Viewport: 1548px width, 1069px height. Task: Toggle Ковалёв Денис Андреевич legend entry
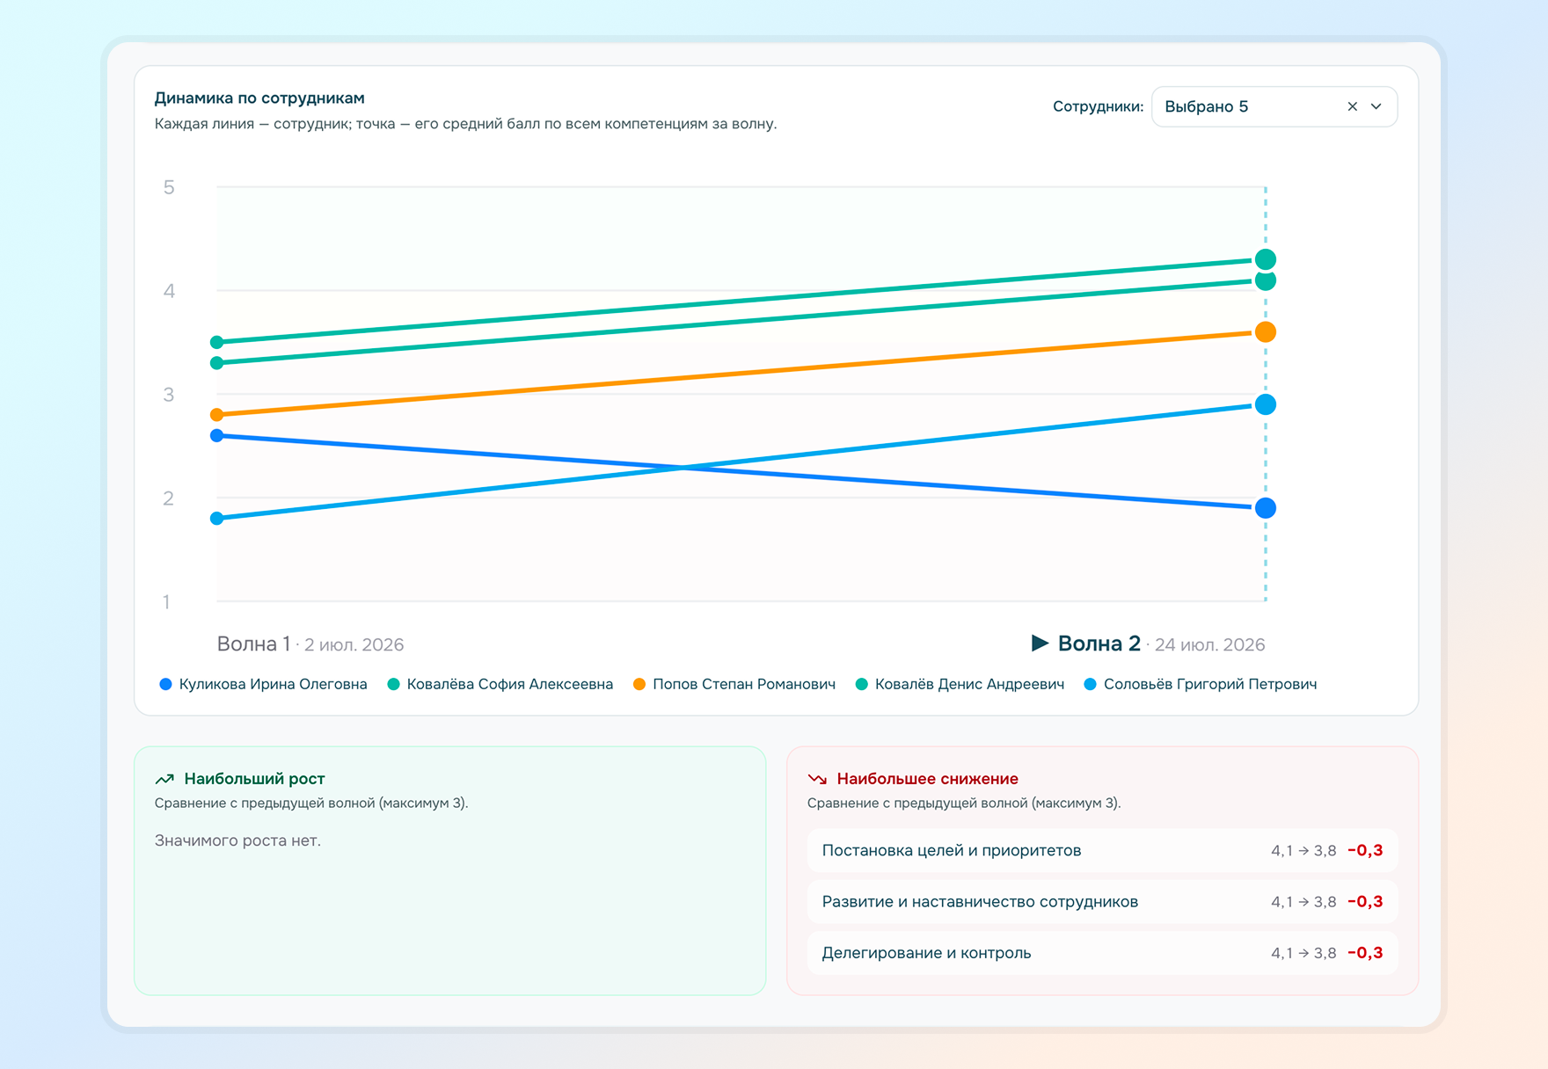[x=960, y=684]
